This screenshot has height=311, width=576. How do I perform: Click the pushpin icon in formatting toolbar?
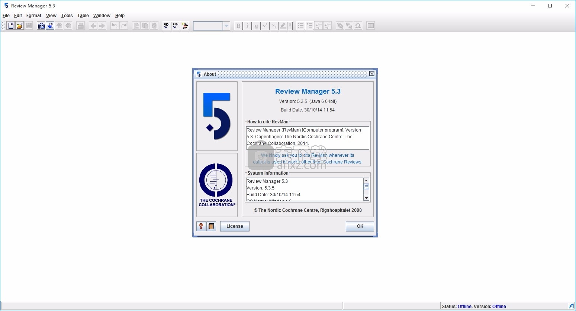click(x=290, y=26)
